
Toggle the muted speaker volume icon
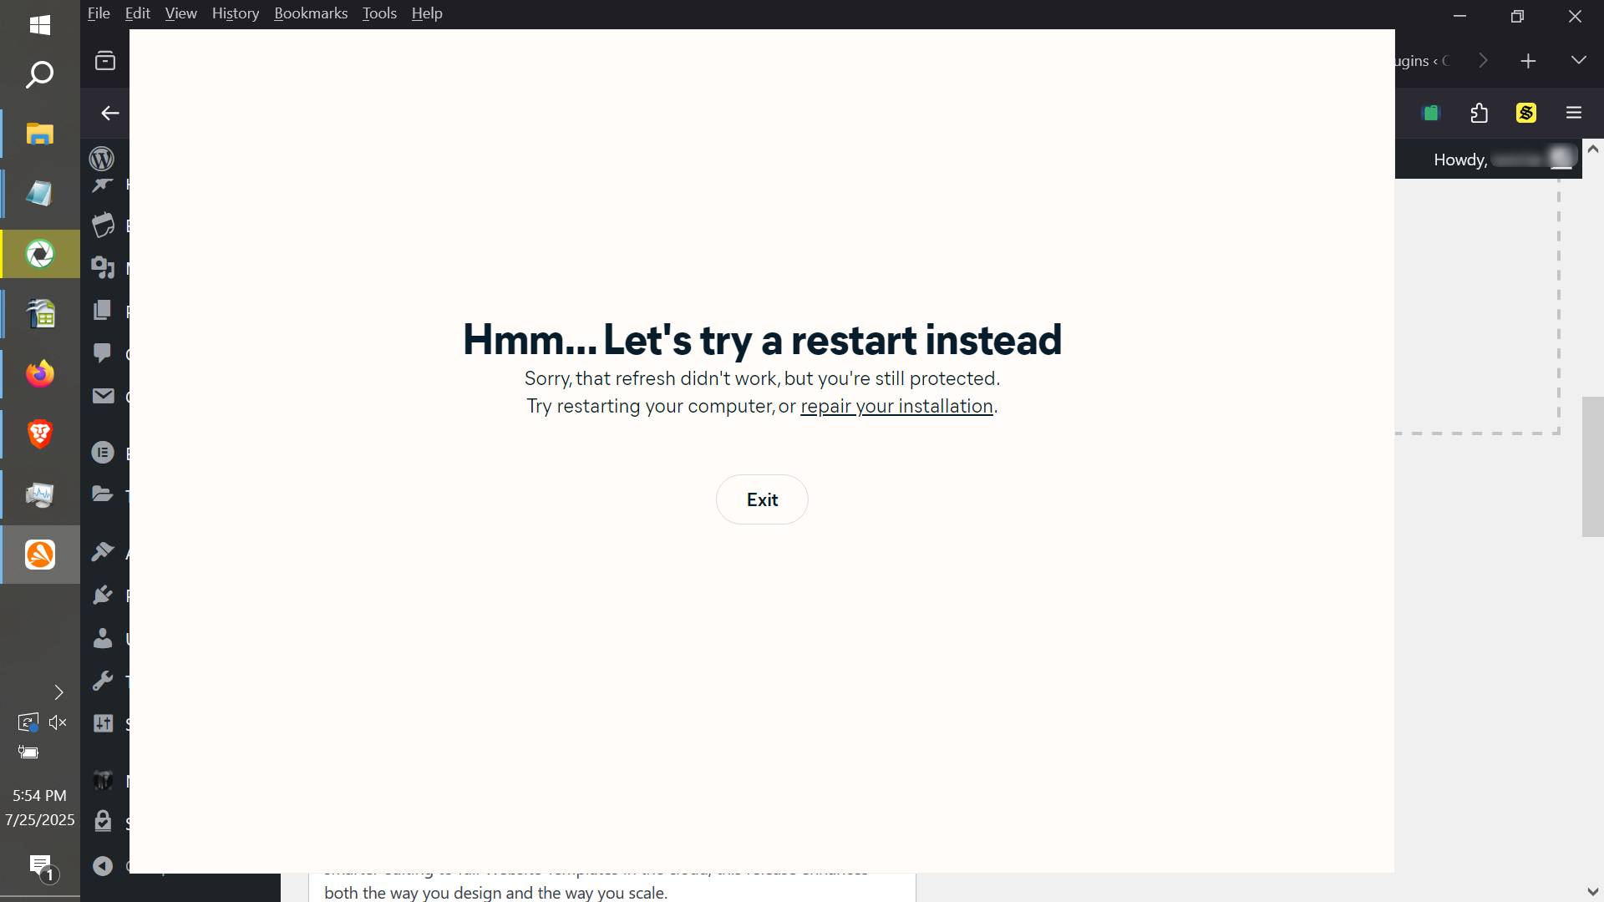pos(58,722)
